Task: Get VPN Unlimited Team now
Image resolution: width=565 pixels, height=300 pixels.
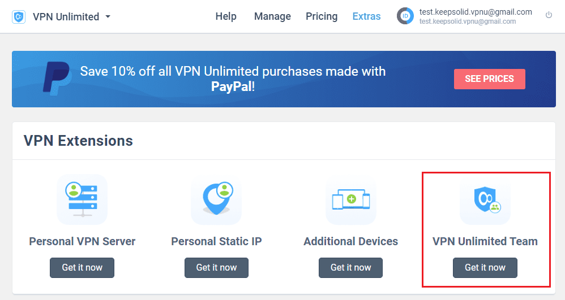Action: tap(485, 268)
